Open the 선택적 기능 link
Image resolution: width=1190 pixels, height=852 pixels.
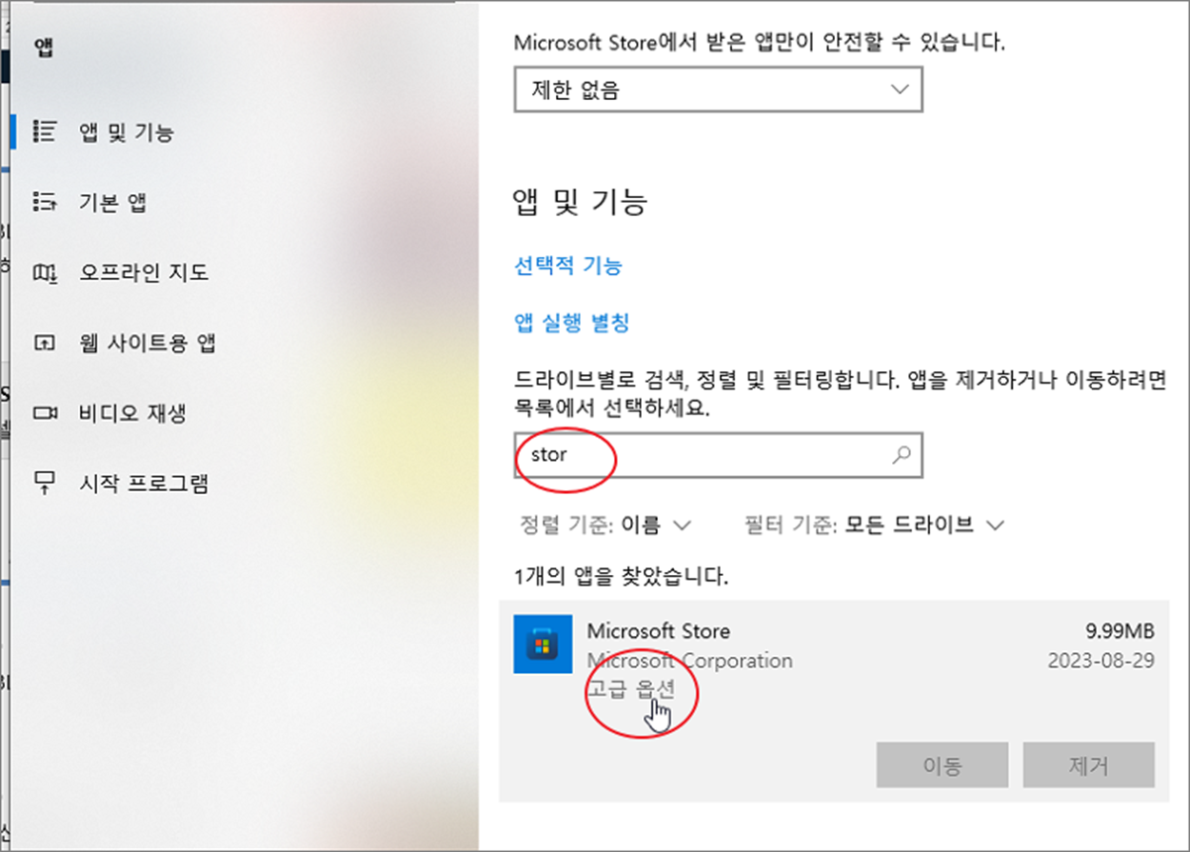pos(568,266)
